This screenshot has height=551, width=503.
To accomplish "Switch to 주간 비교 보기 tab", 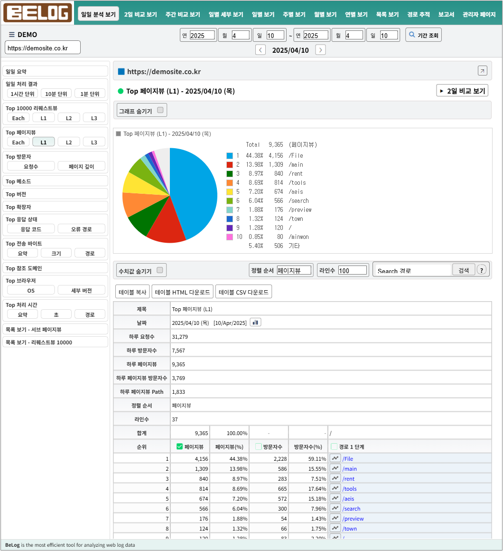I will [183, 14].
